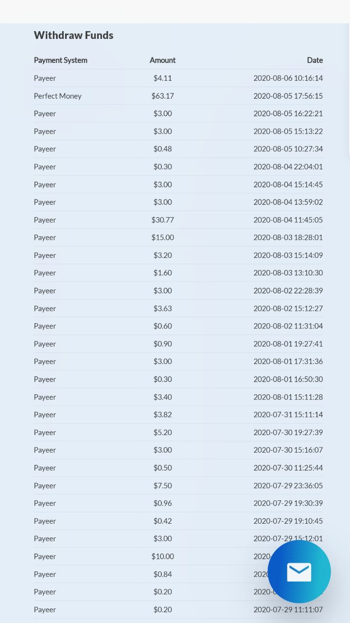Click the Date column header
Viewport: 350px width, 623px height.
315,60
